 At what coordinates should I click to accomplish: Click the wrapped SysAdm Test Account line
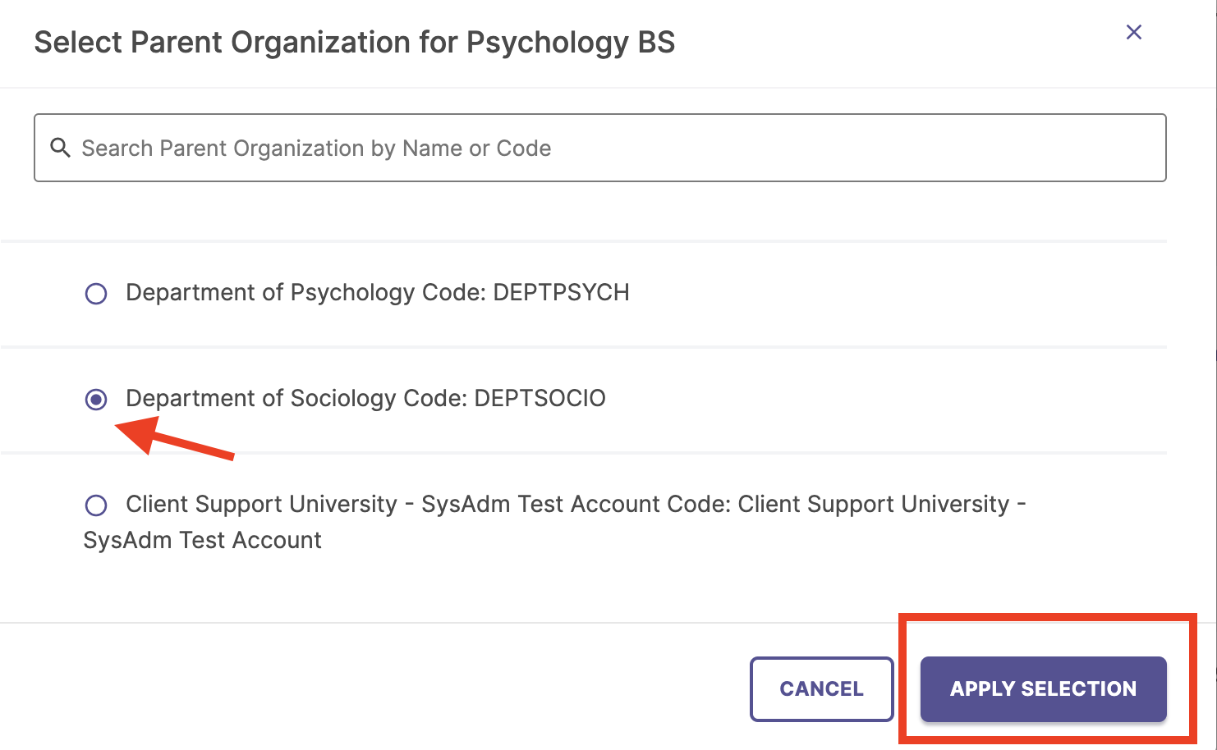(x=202, y=540)
